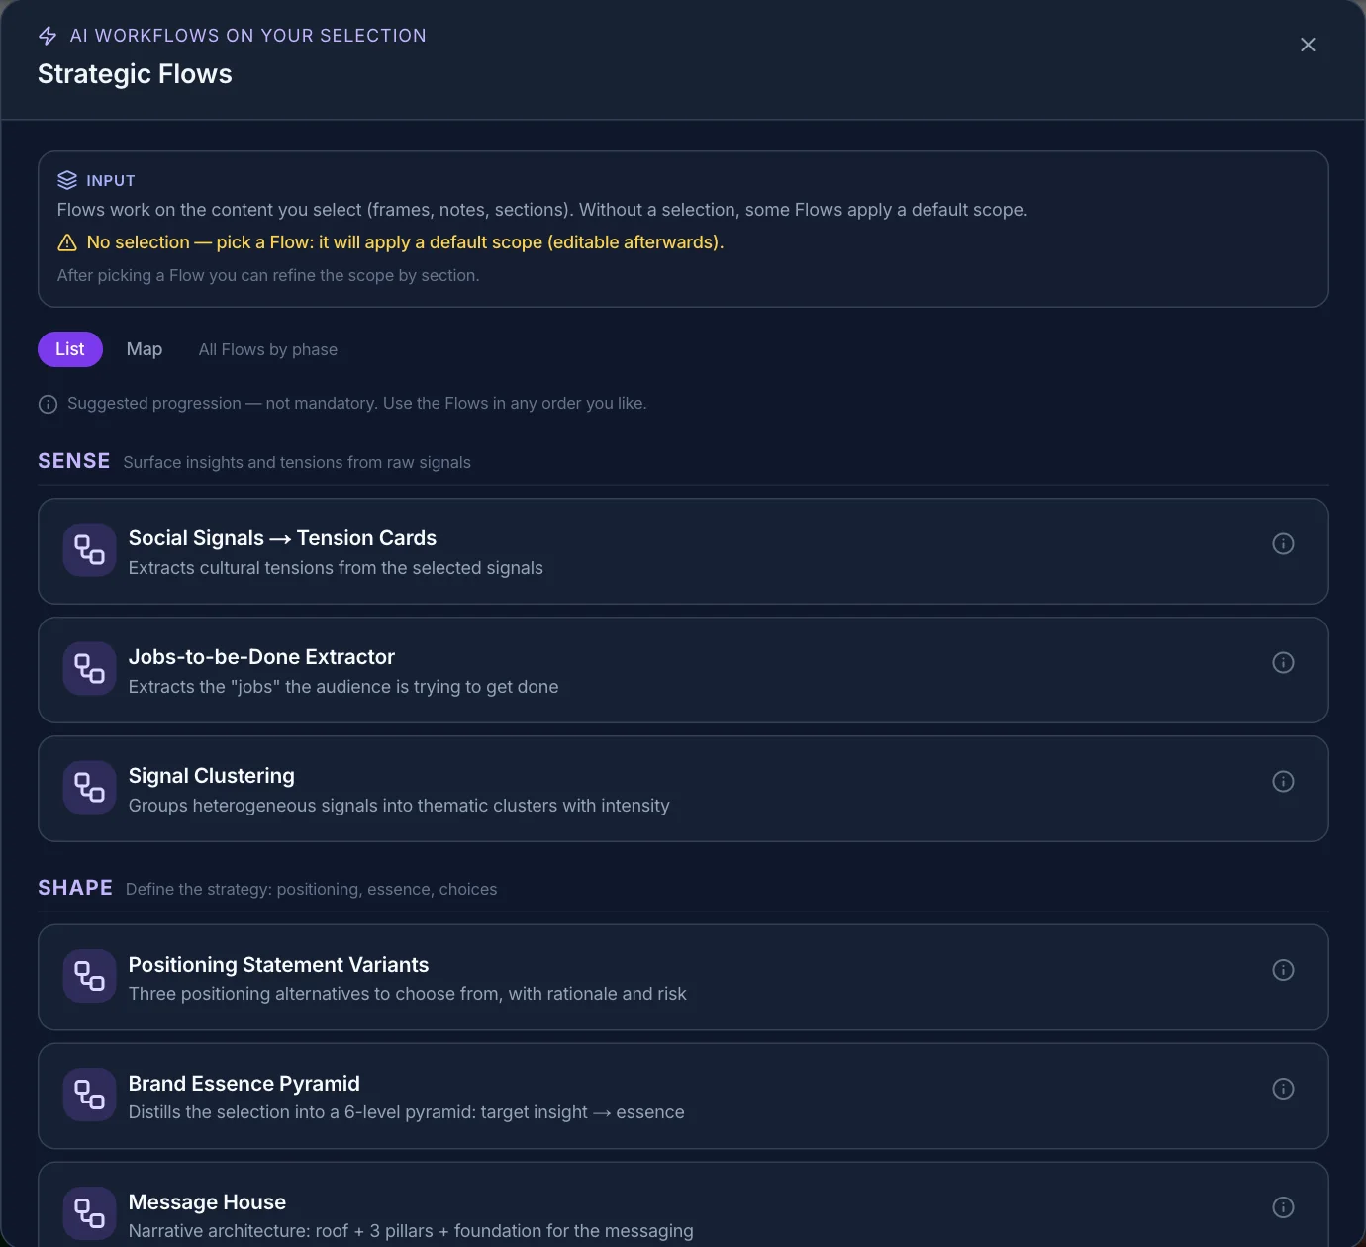This screenshot has width=1366, height=1247.
Task: Switch to the List view tab
Action: (70, 349)
